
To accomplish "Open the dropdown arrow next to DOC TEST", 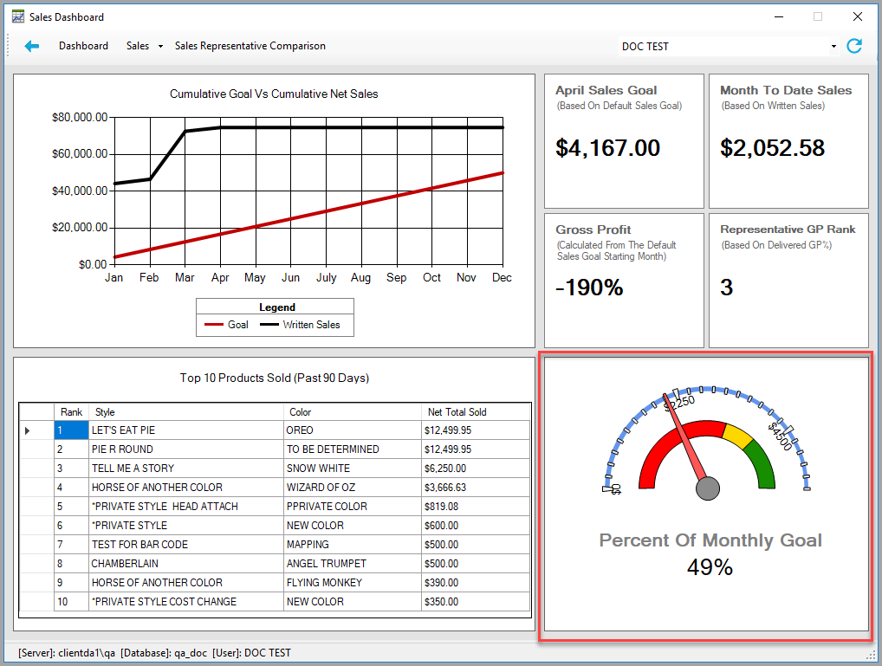I will (x=832, y=46).
